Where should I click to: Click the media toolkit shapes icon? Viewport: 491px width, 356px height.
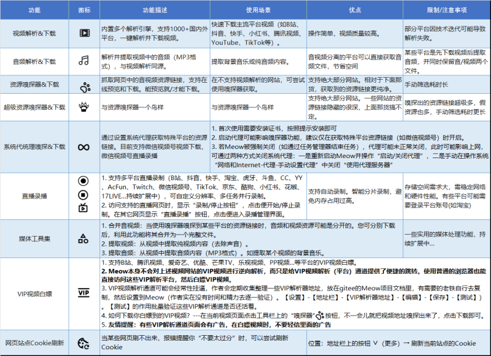83,239
